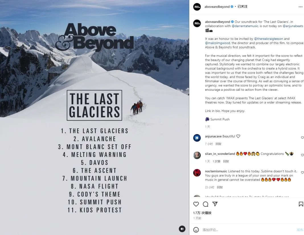
Task: Save post with bookmark icon
Action: 301,204
